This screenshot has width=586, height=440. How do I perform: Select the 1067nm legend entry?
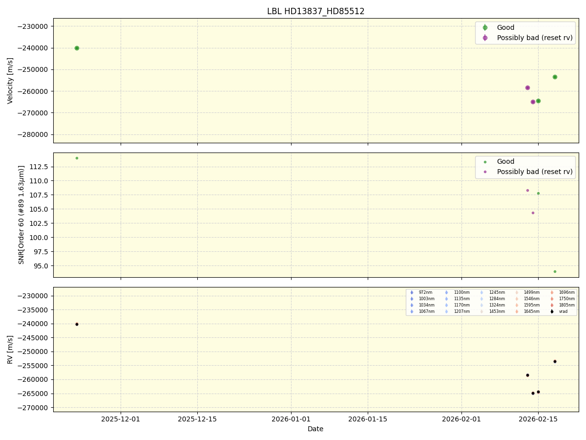[x=426, y=311]
